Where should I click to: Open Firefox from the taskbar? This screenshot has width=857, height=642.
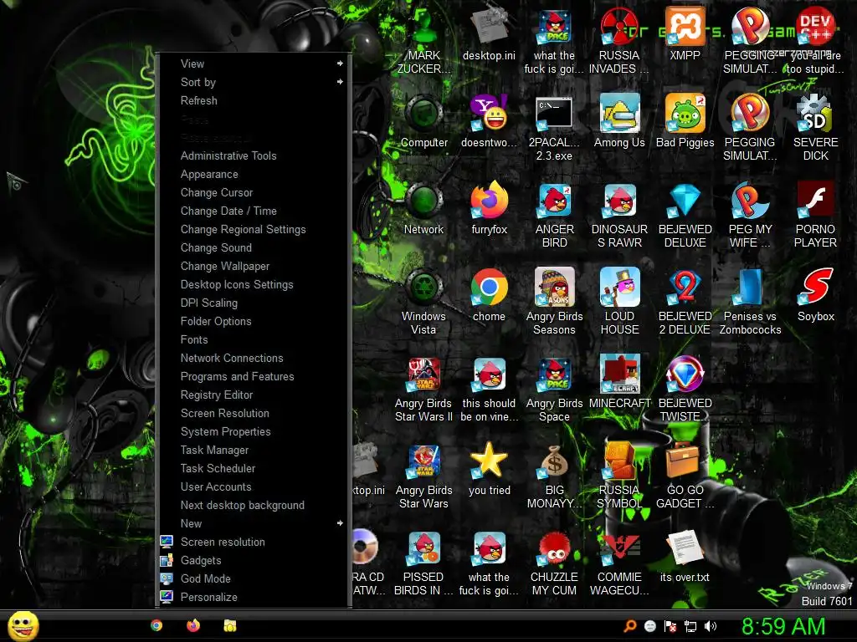pos(193,625)
